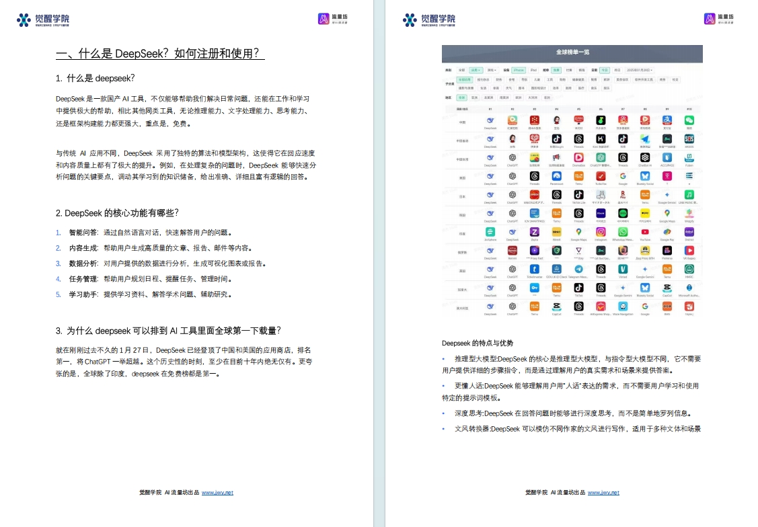The width and height of the screenshot is (758, 527).
Task: Click the VK Video icon in the 俄罗斯 row
Action: pyautogui.click(x=689, y=250)
